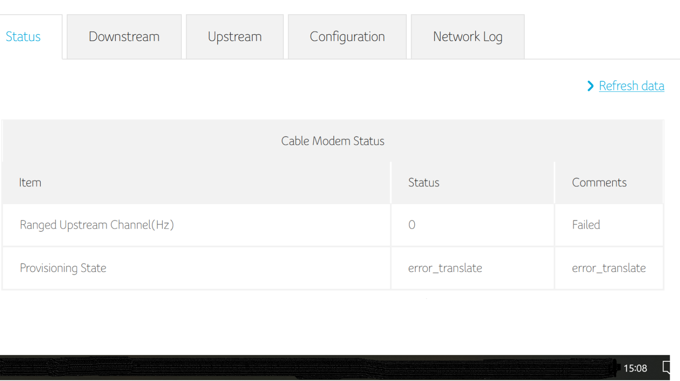Viewport: 680px width, 381px height.
Task: Select the Ranged Upstream Channel(Hz) row label
Action: coord(97,225)
